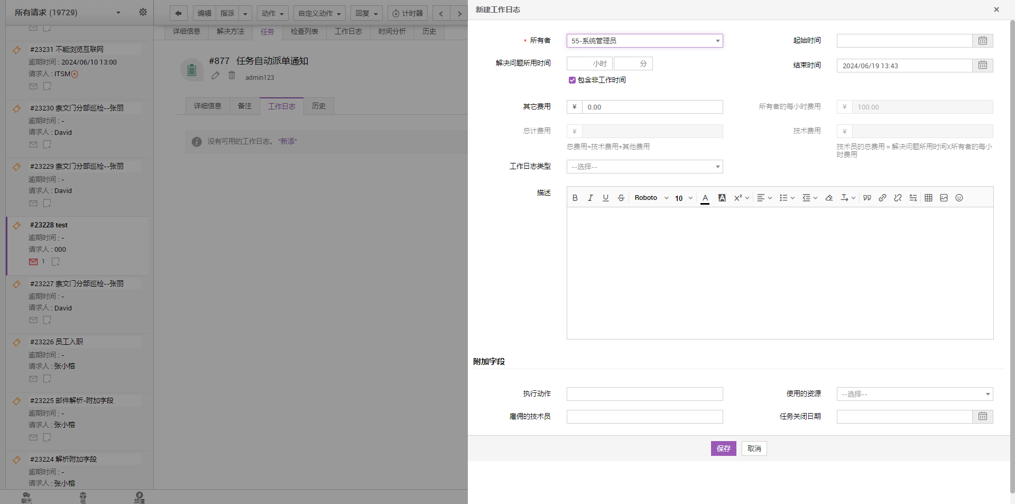Click the blockquote icon
This screenshot has width=1015, height=504.
pos(867,198)
